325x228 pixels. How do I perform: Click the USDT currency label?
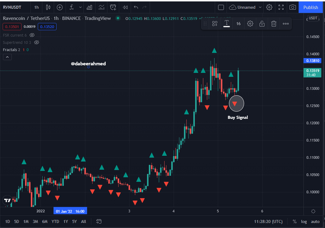(x=313, y=18)
